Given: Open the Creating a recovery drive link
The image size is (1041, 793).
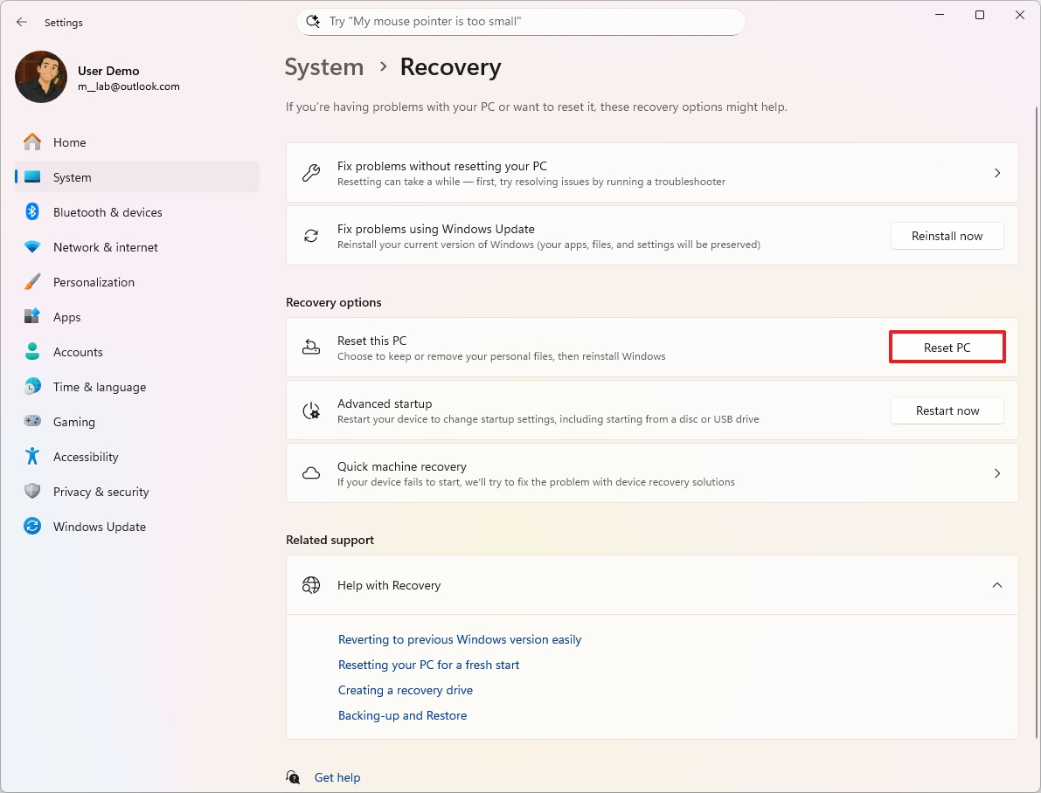Looking at the screenshot, I should tap(405, 690).
